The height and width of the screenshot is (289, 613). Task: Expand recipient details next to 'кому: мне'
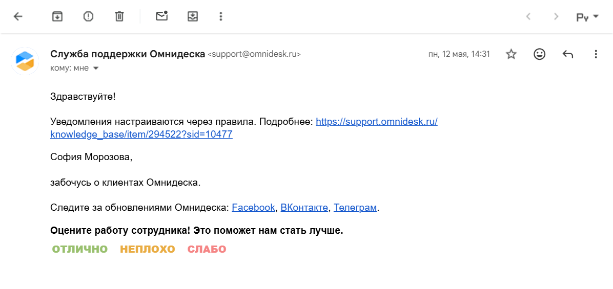pos(95,68)
